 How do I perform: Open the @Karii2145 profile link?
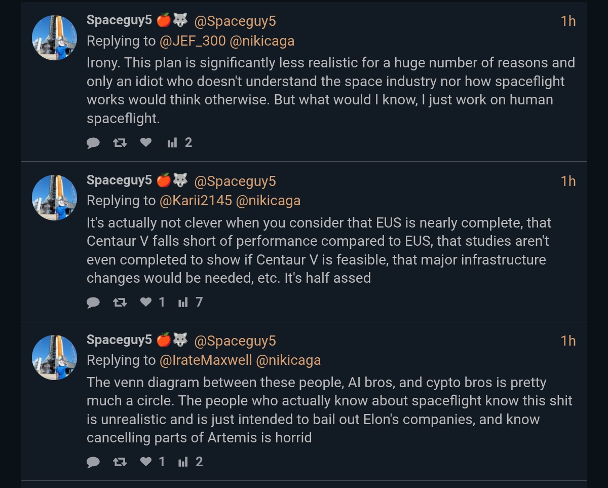(x=196, y=201)
